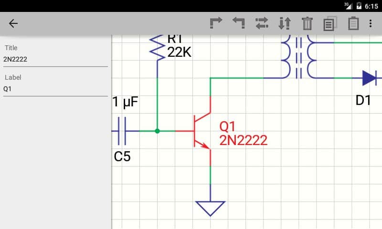Edit the Title field containing 2N2222

click(x=55, y=60)
